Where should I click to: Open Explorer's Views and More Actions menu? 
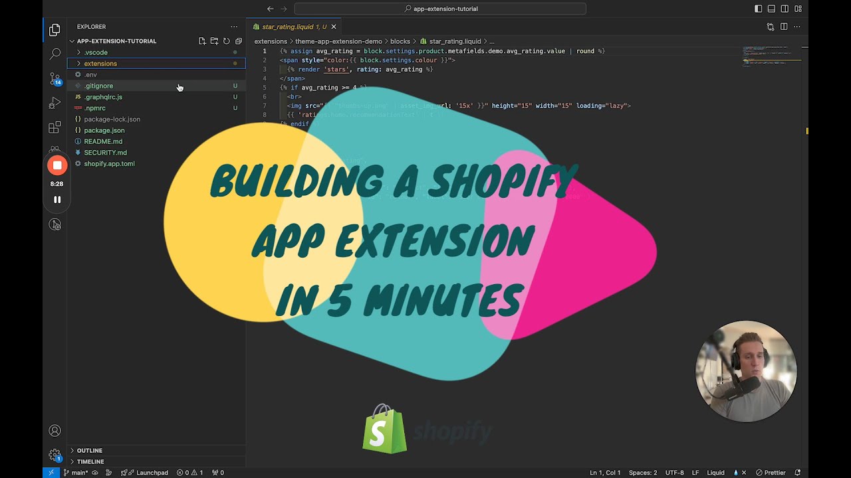click(234, 27)
